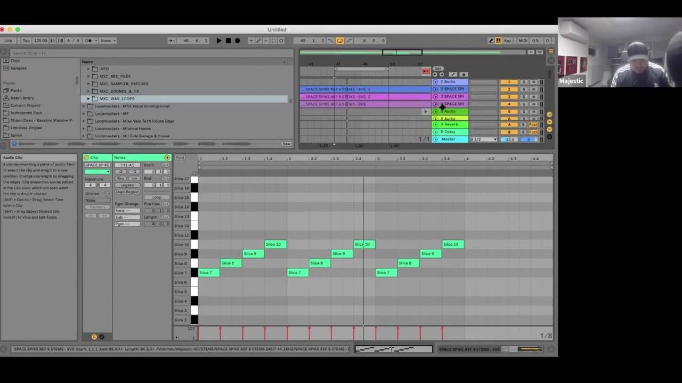Toggle Post on A Reverb return
Screen dimensions: 682x383
click(x=533, y=124)
